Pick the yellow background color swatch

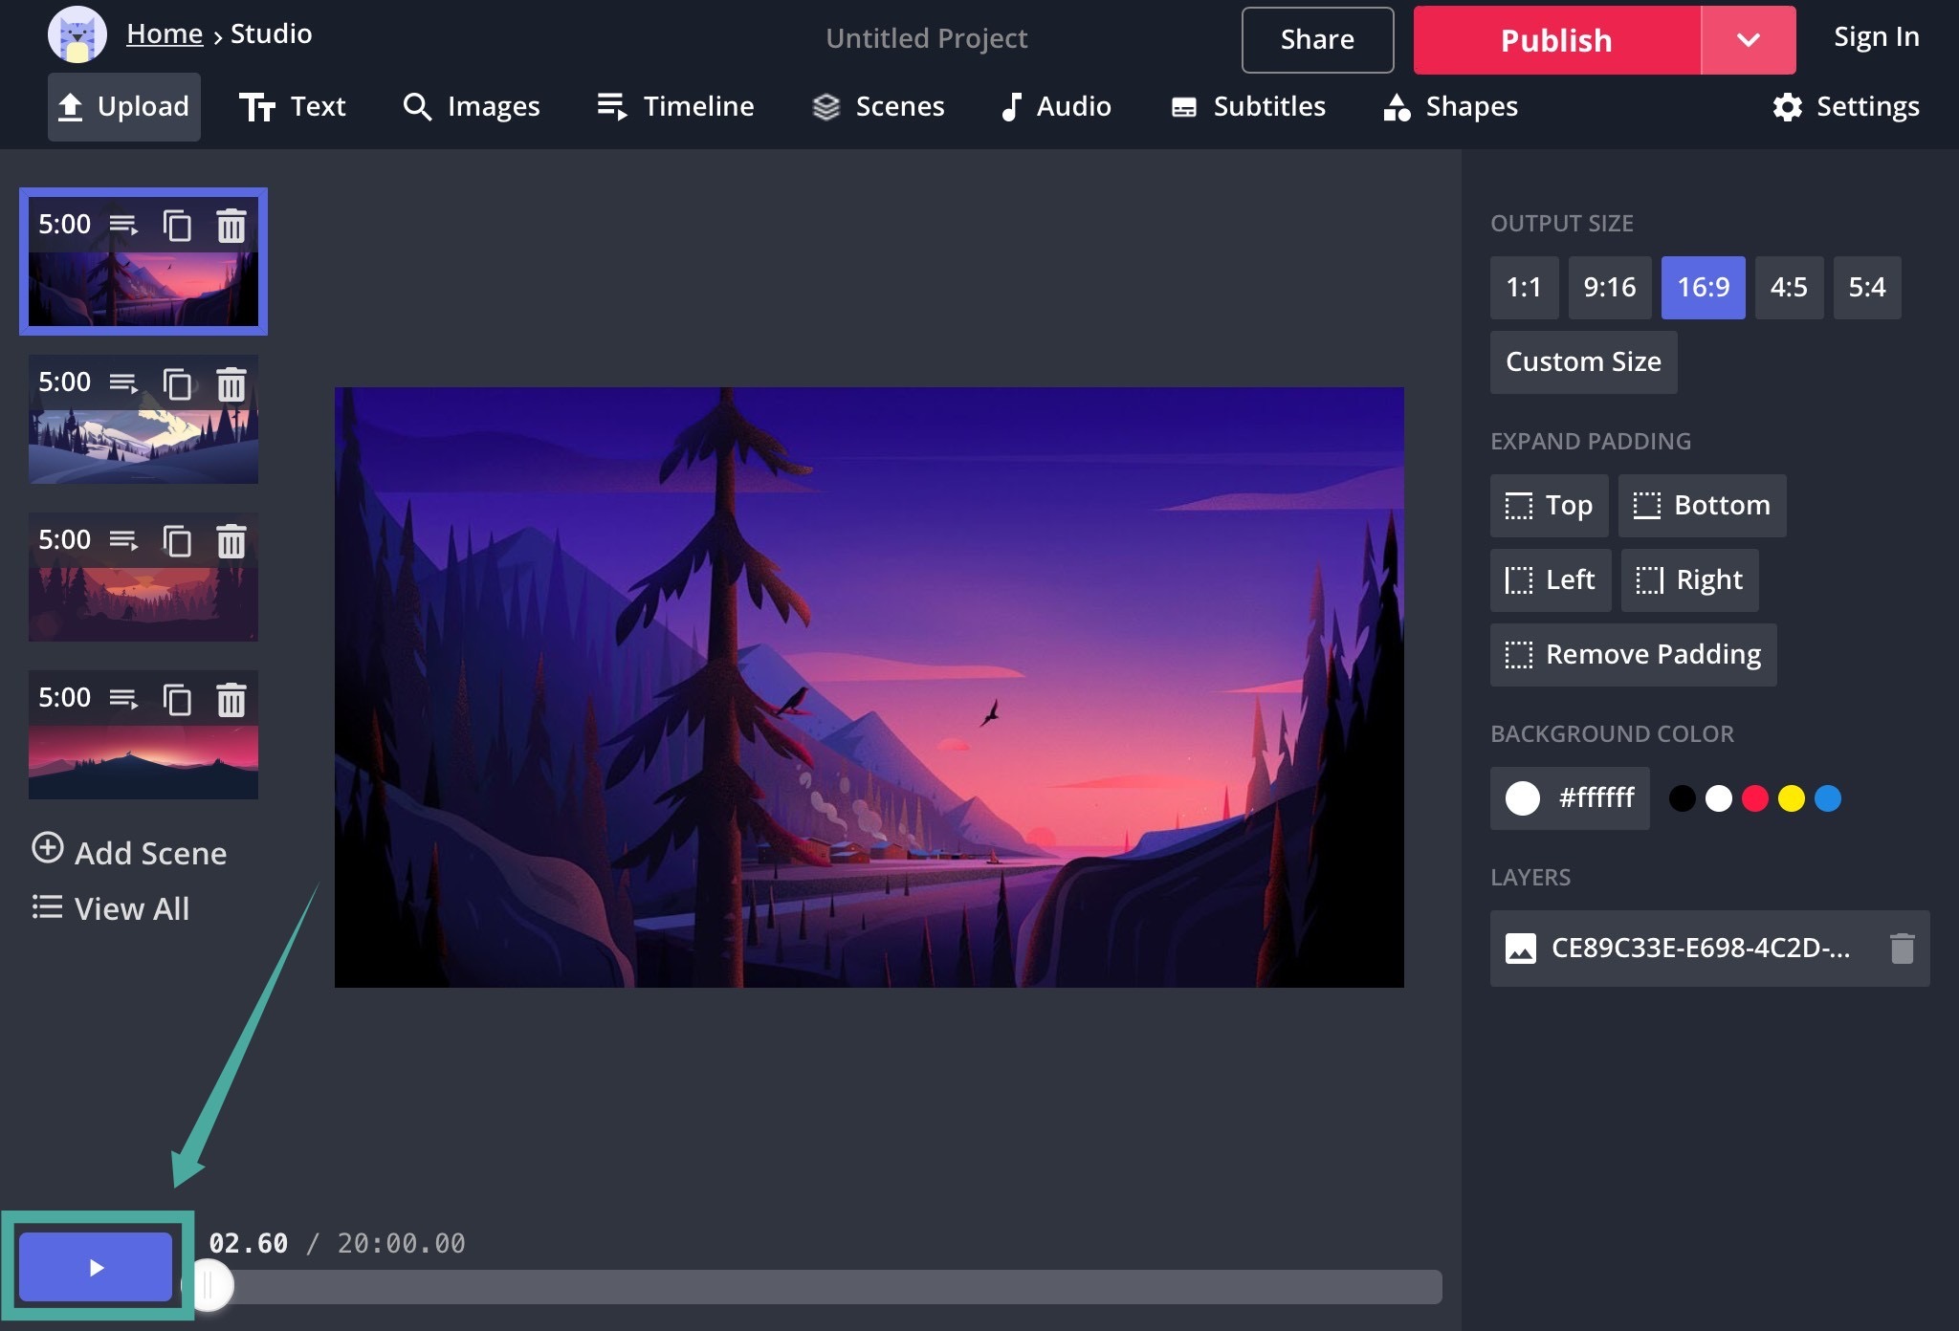[1791, 798]
